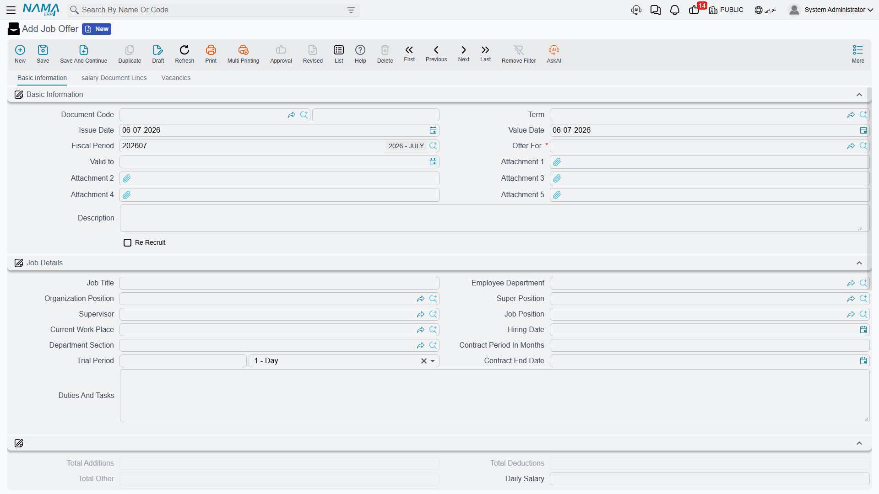Open linked record arrow for Supervisor
The height and width of the screenshot is (494, 879).
pyautogui.click(x=421, y=314)
